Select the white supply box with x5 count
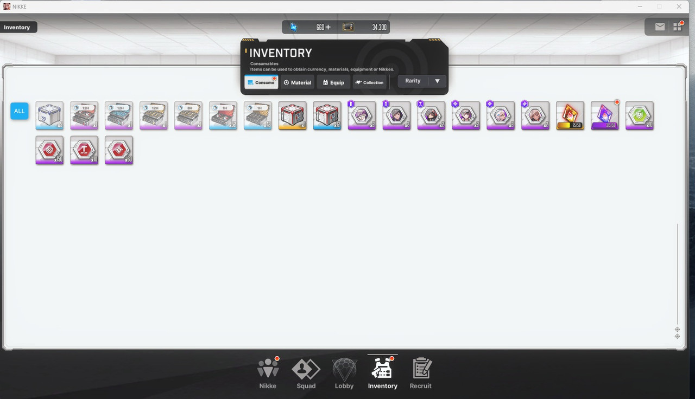695x399 pixels. (x=49, y=115)
